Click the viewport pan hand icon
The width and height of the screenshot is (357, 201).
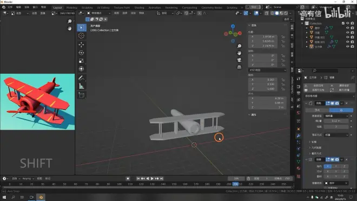(239, 53)
